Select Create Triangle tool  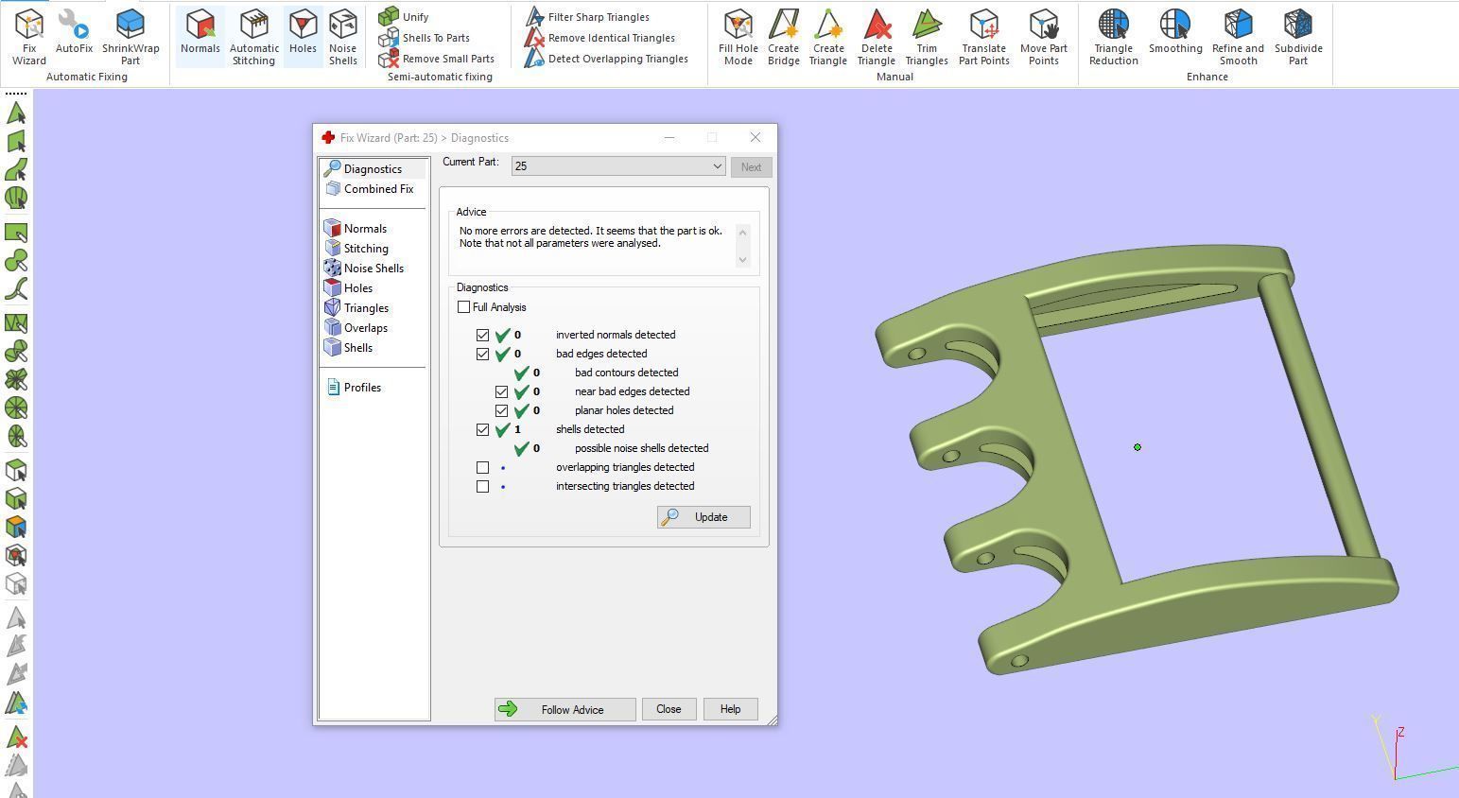tap(827, 37)
